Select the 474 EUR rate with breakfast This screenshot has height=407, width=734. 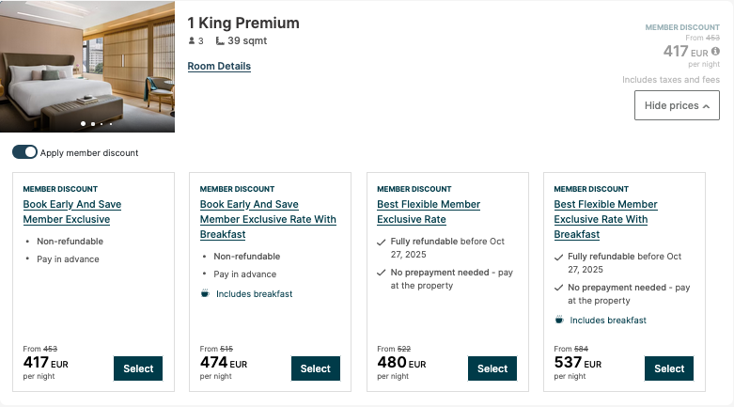[316, 368]
